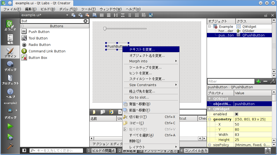Viewport: 277px width, 155px height.
Task: Click the Start Debugging run icon
Action: click(10, 137)
